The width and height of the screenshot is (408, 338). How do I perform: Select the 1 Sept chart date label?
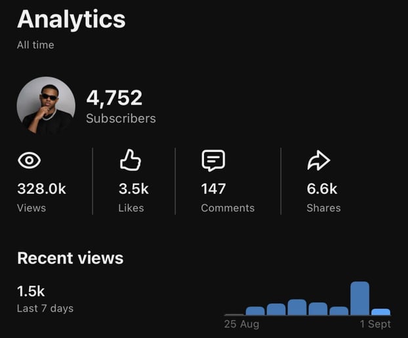point(375,324)
